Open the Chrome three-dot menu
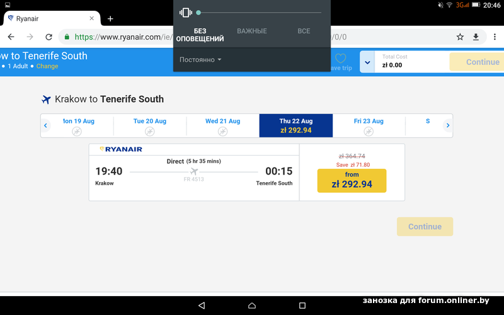The image size is (504, 315). (x=495, y=37)
